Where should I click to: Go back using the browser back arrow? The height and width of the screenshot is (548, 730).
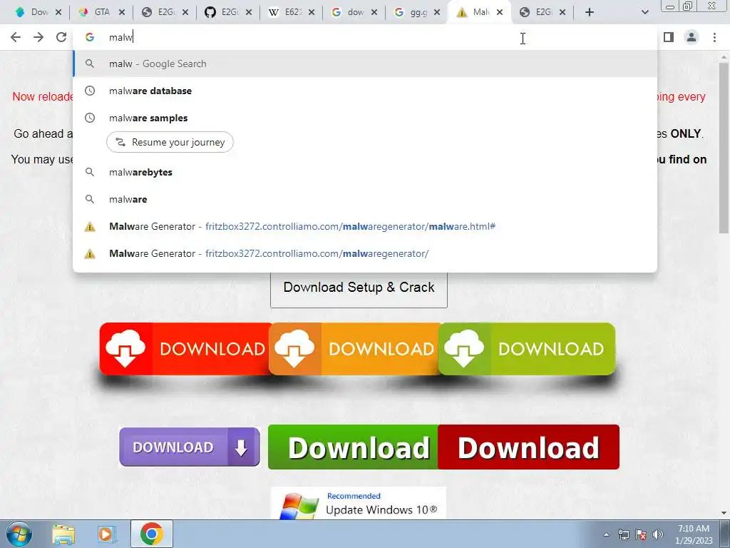coord(16,37)
